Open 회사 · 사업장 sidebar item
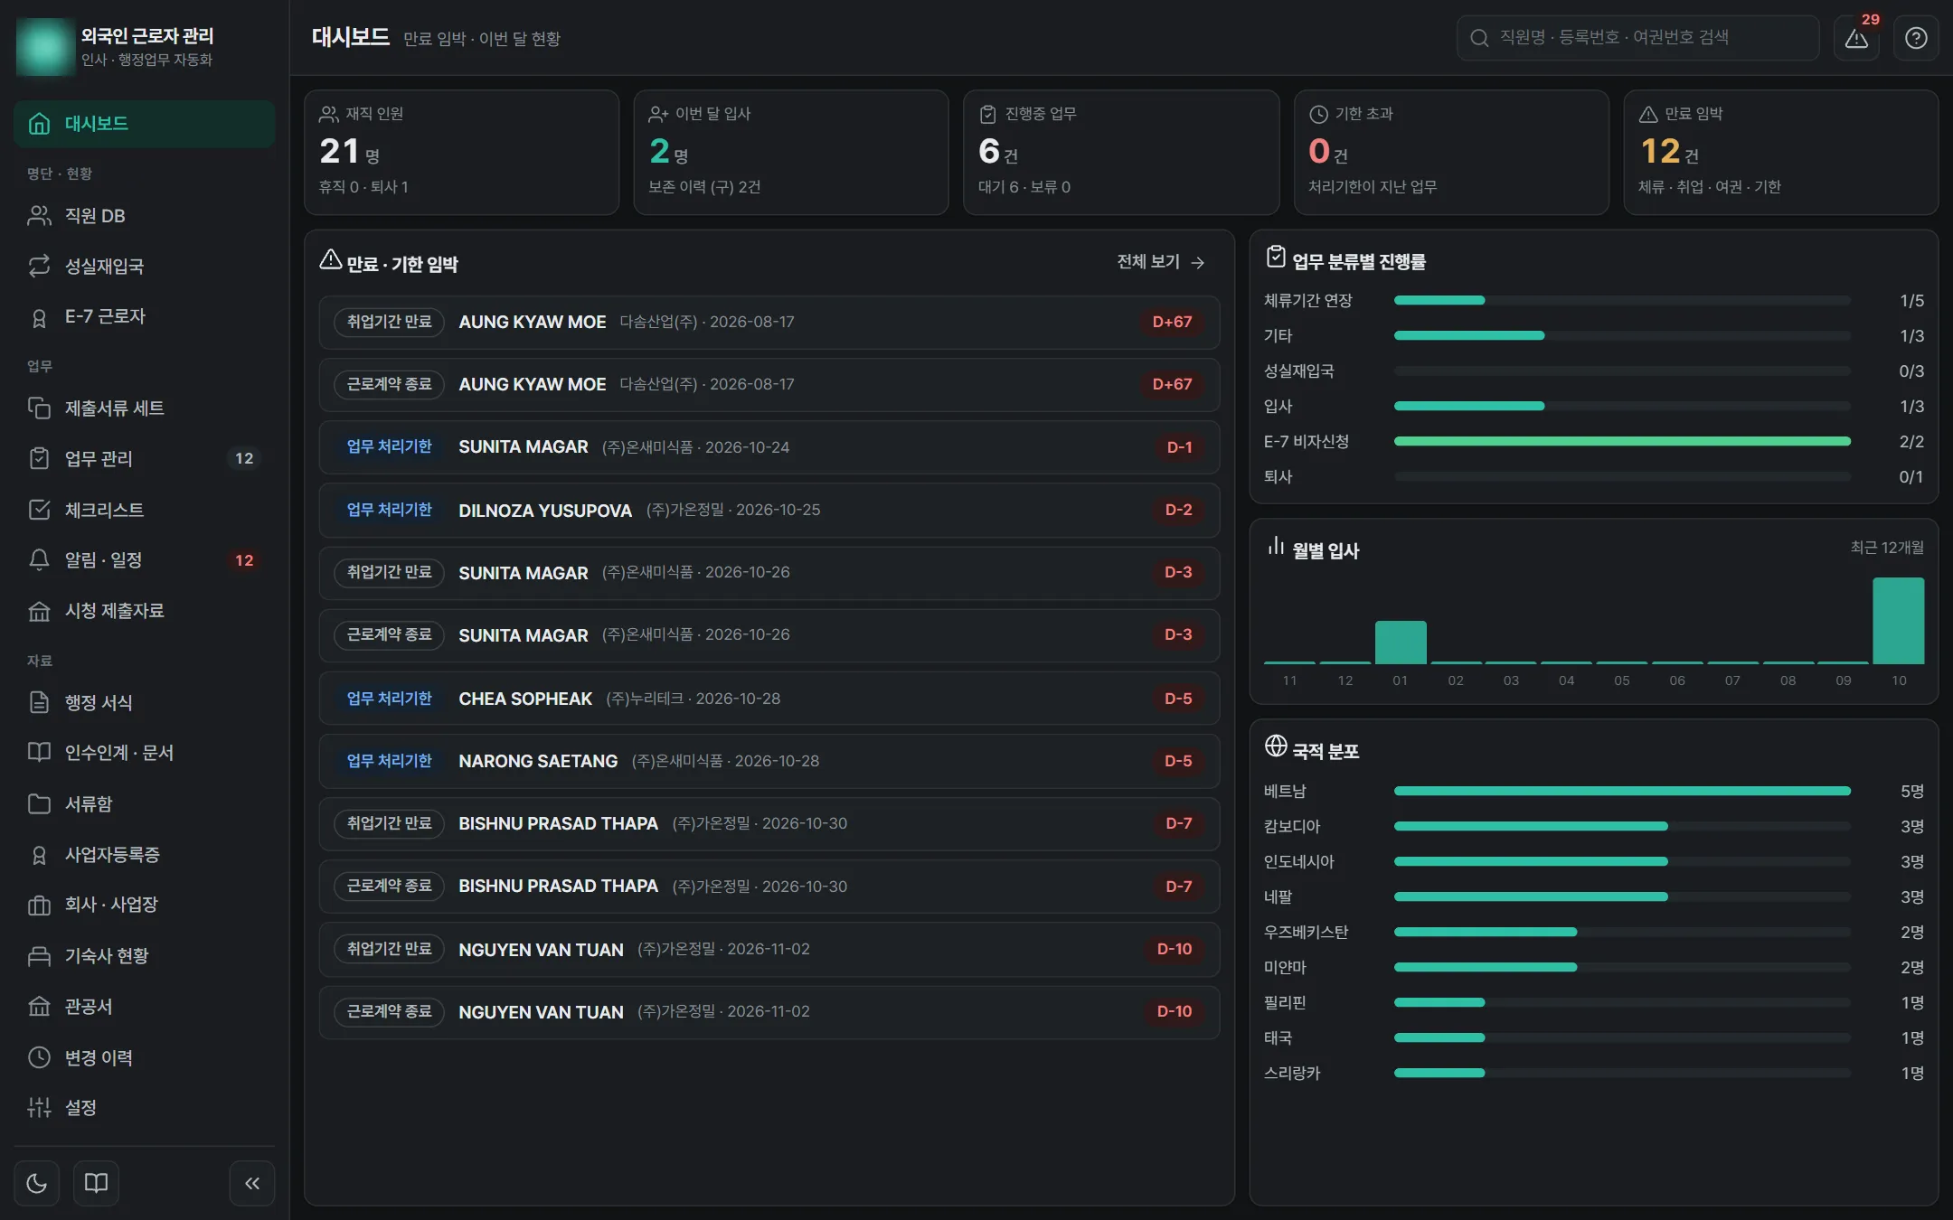This screenshot has width=1953, height=1220. [145, 905]
